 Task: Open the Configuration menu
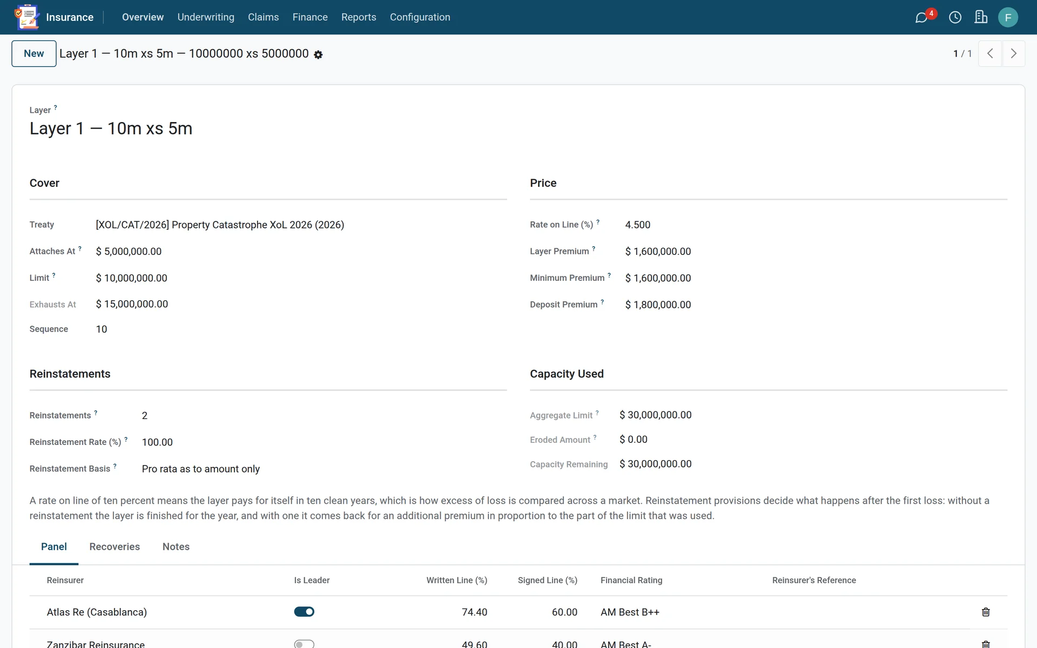[420, 17]
